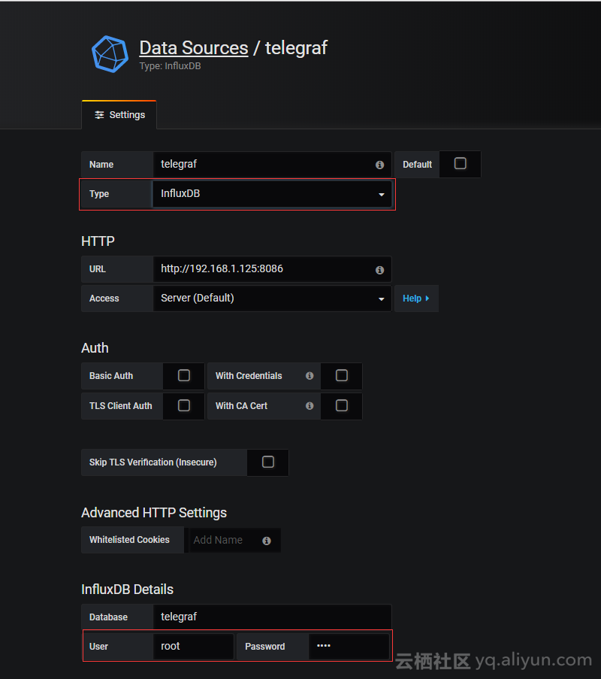Click the Password input field
This screenshot has height=679, width=601.
[349, 646]
